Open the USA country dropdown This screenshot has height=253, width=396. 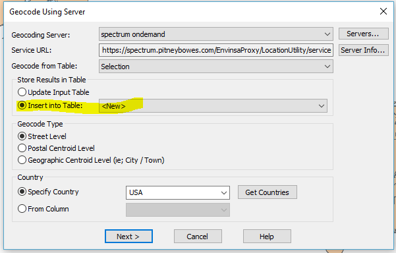pyautogui.click(x=178, y=192)
